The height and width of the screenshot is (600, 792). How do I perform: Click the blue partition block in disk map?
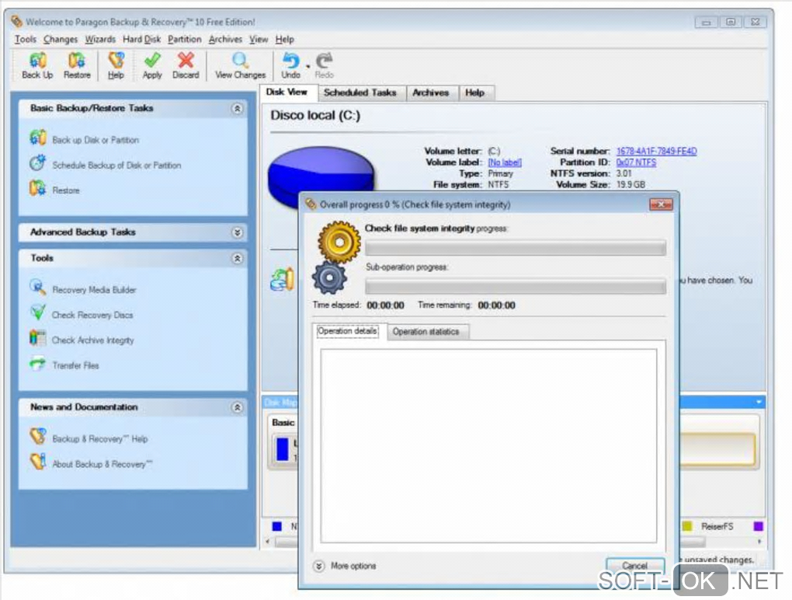(283, 449)
